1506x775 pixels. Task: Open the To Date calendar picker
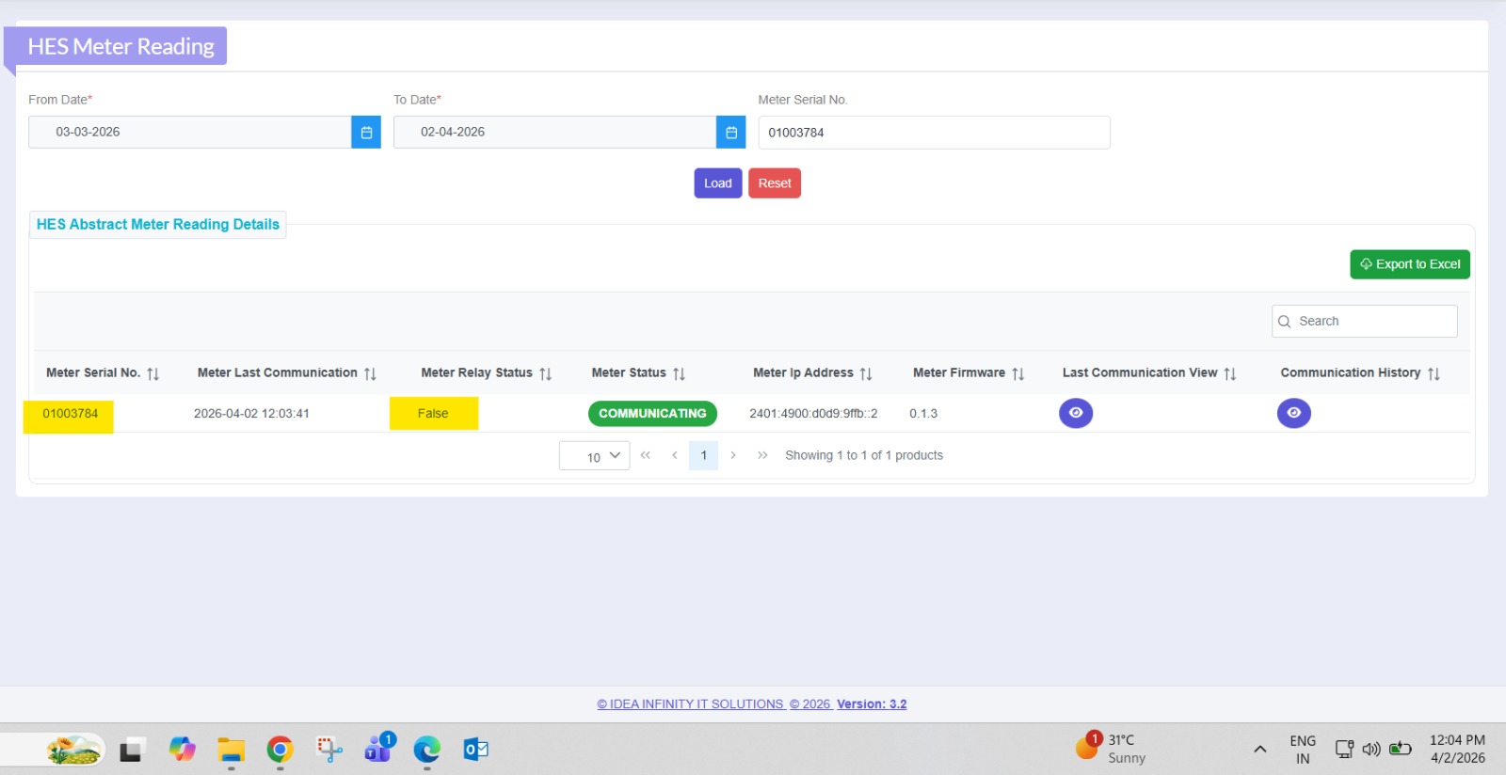pyautogui.click(x=731, y=133)
